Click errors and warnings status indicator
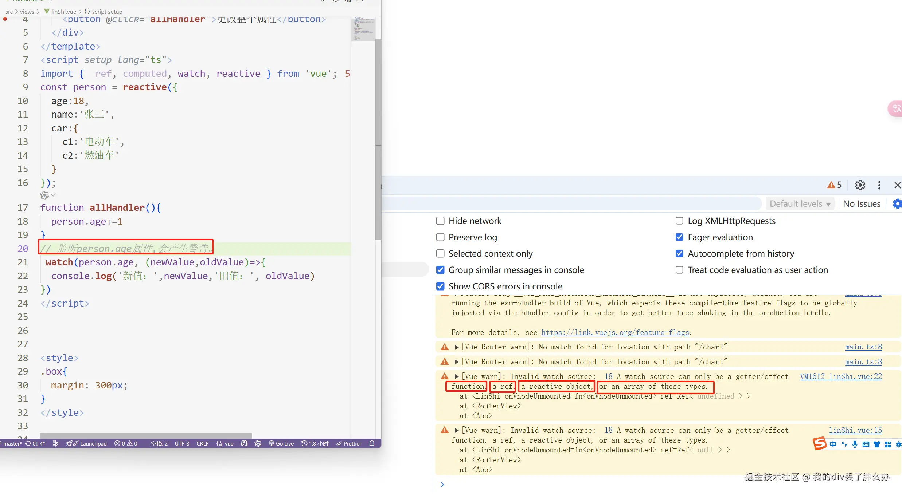The image size is (902, 494). pyautogui.click(x=126, y=443)
